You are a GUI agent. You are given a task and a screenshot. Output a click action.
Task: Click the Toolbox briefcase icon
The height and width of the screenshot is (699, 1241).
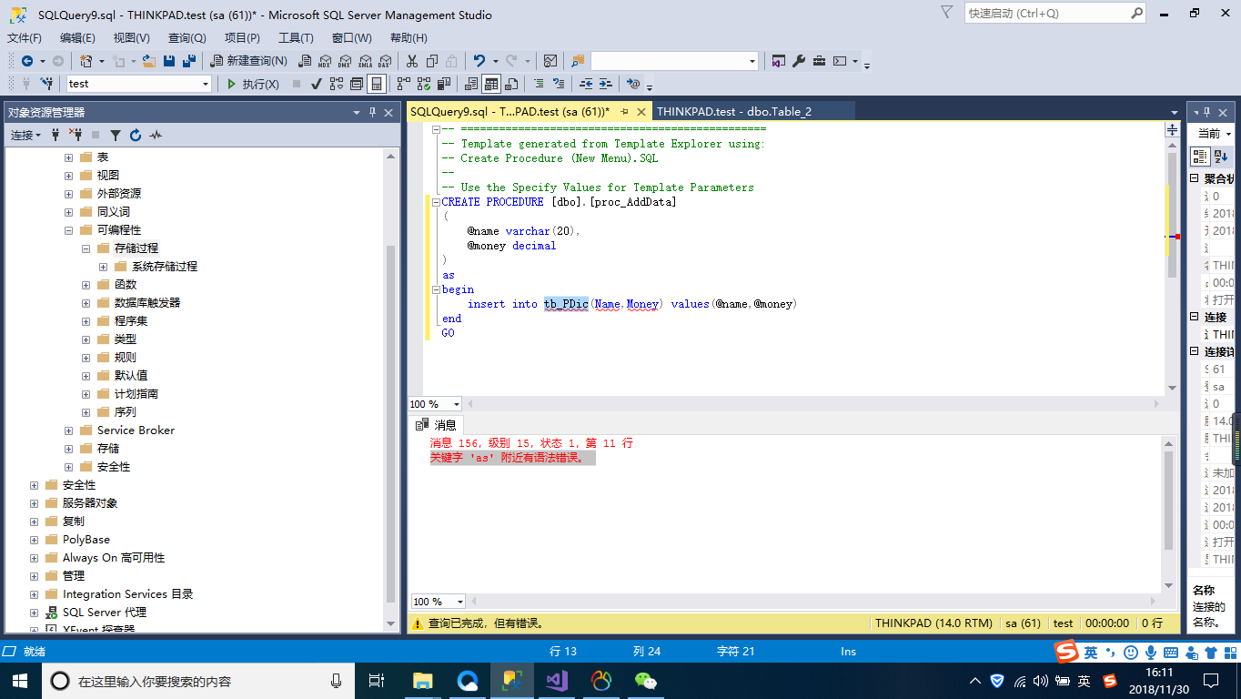[819, 61]
